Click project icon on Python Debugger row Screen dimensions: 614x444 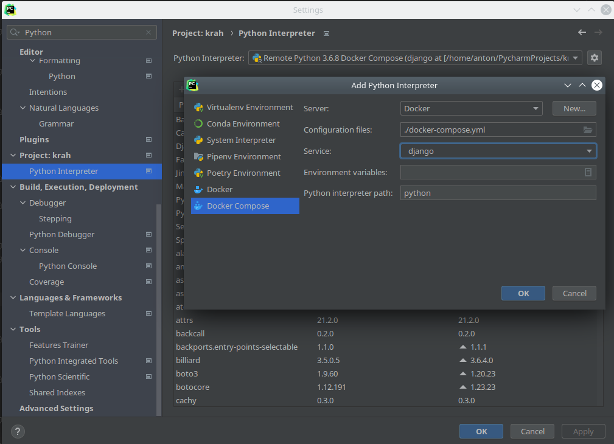coord(149,234)
